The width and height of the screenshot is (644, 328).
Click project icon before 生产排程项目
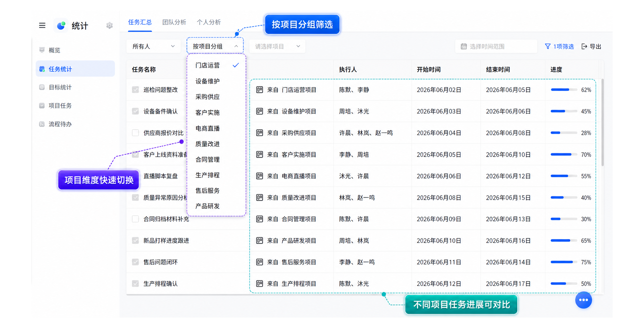tap(259, 284)
